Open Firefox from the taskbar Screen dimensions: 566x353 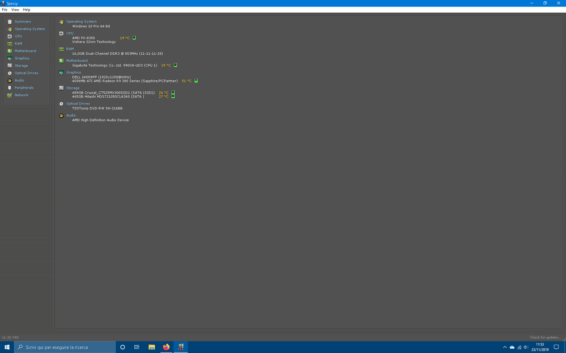pyautogui.click(x=166, y=347)
